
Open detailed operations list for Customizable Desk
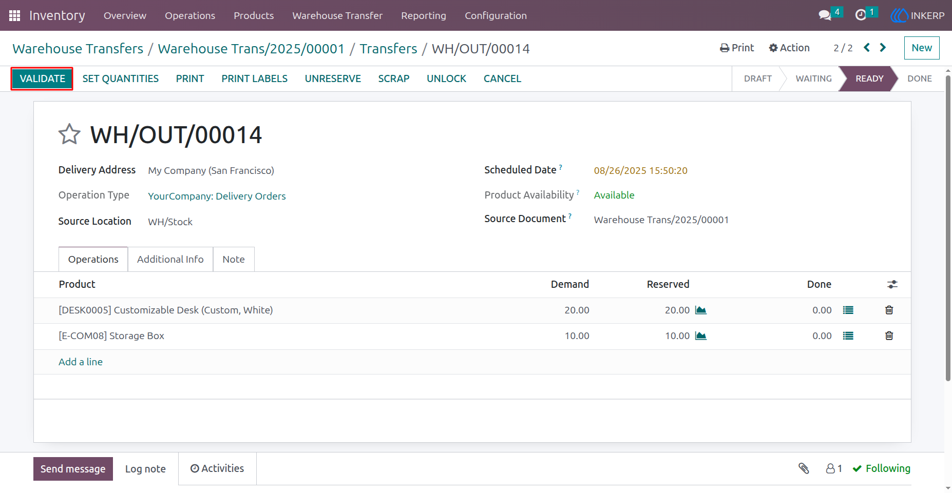(x=848, y=310)
